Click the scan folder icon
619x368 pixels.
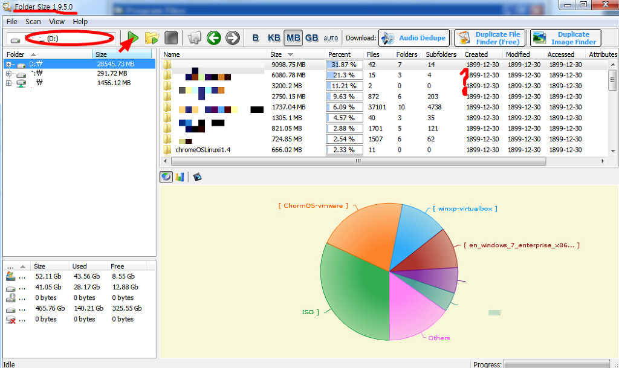click(x=152, y=37)
